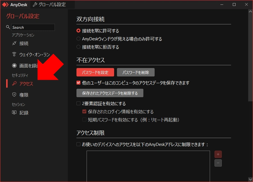Uncheck 保存されたログイン情報を有効にする

[x=84, y=111]
